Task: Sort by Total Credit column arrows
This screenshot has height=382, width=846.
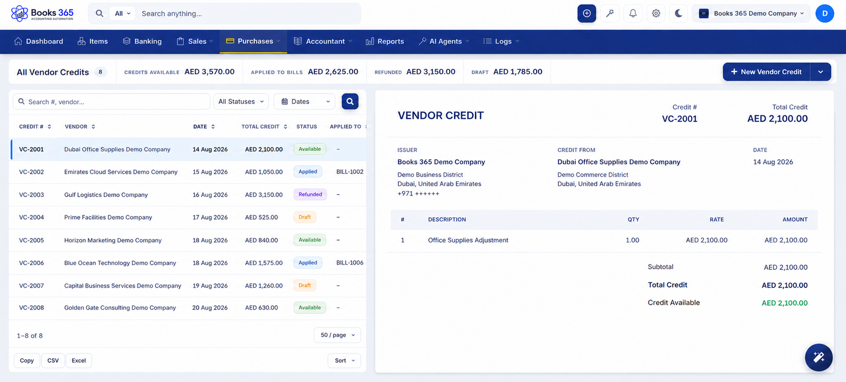Action: pos(286,127)
